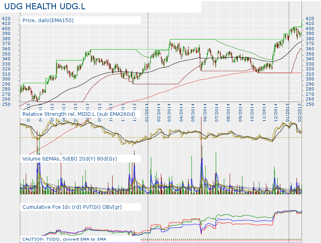
Task: Click the 03/2014 date axis label
Action: (169, 113)
